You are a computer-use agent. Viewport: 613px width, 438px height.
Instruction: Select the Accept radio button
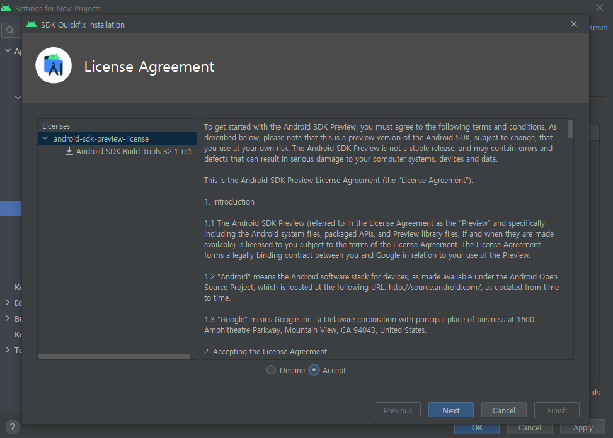click(314, 370)
